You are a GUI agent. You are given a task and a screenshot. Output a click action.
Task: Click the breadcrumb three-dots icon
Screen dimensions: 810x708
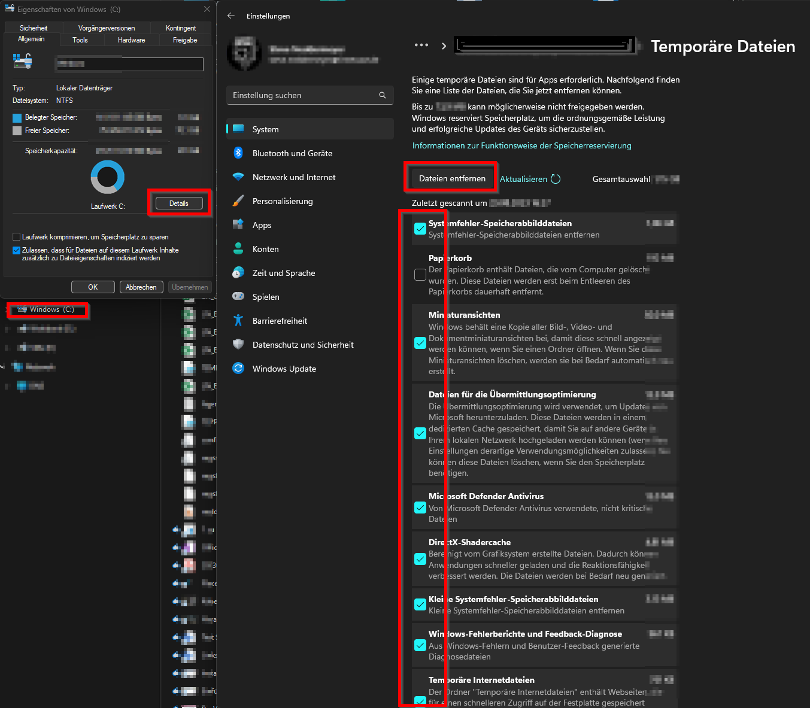pos(421,45)
